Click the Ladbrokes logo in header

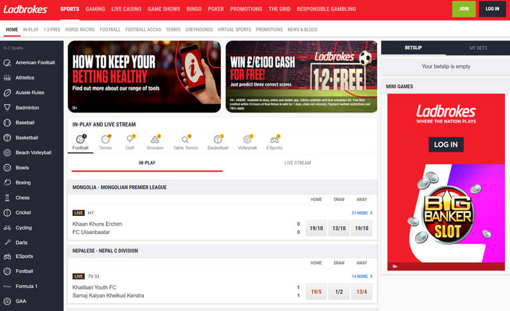pyautogui.click(x=25, y=10)
